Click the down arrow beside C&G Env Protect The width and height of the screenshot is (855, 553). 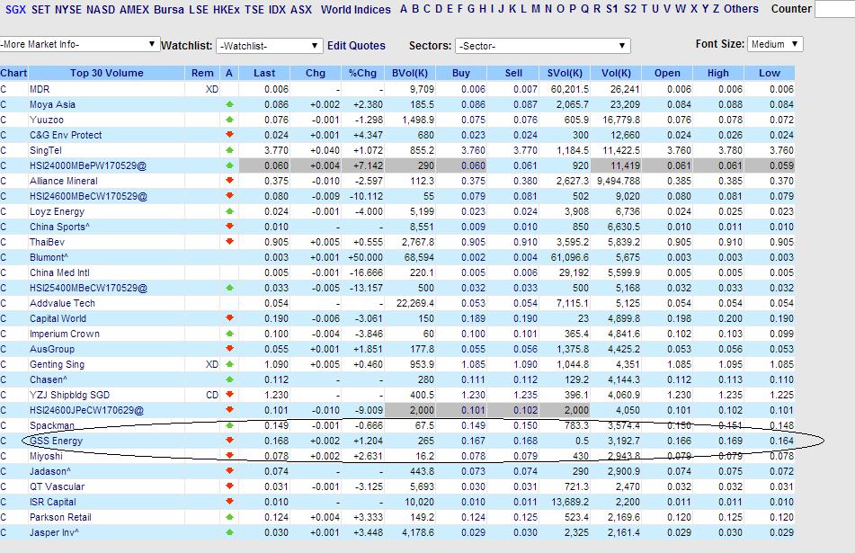[229, 134]
